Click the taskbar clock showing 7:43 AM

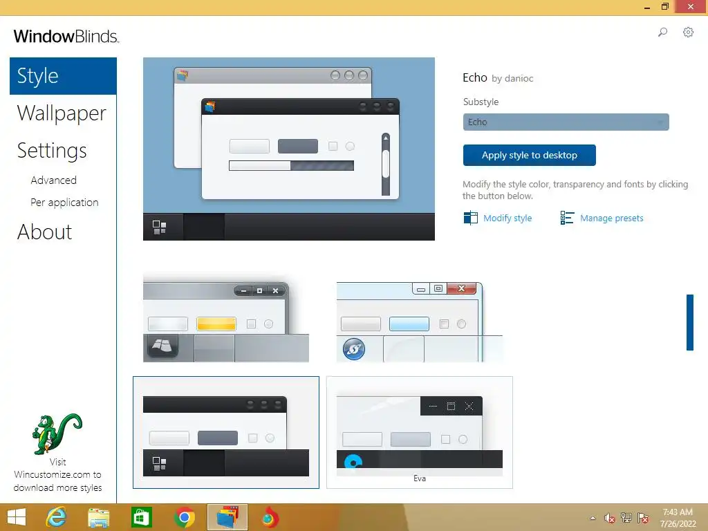coord(678,518)
